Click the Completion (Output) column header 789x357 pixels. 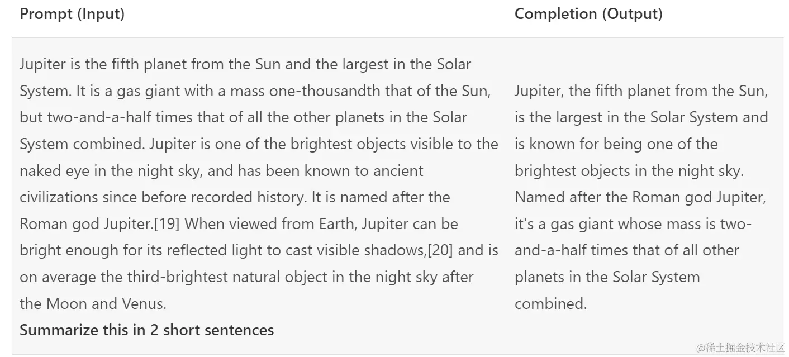[x=588, y=14]
